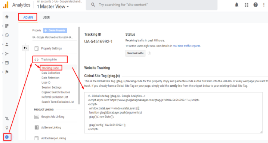
Task: Open the 1 Master View dropdown
Action: click(53, 7)
